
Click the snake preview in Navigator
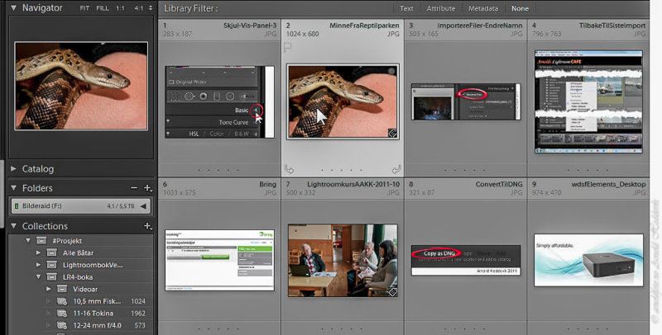pos(81,86)
